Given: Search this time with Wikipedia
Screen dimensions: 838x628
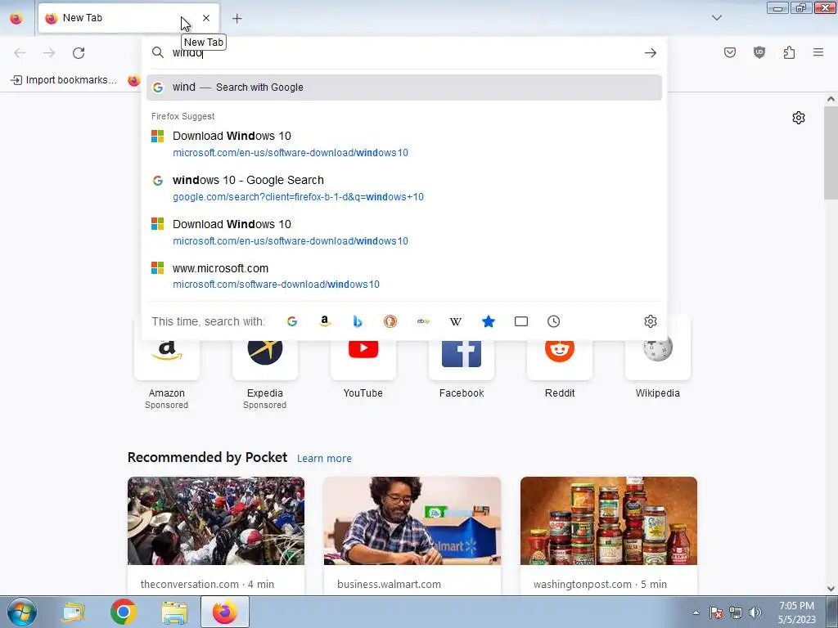Looking at the screenshot, I should click(455, 321).
